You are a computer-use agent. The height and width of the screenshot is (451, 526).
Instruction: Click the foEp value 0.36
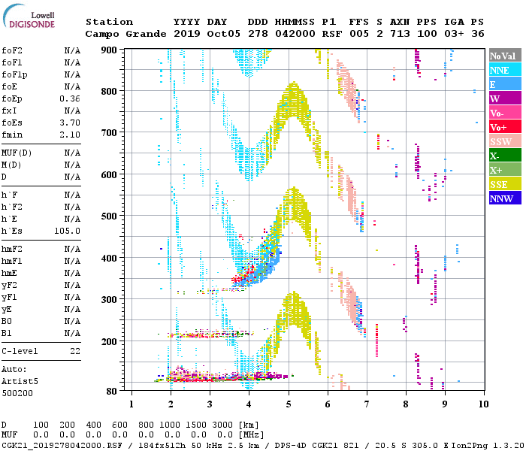pyautogui.click(x=70, y=98)
